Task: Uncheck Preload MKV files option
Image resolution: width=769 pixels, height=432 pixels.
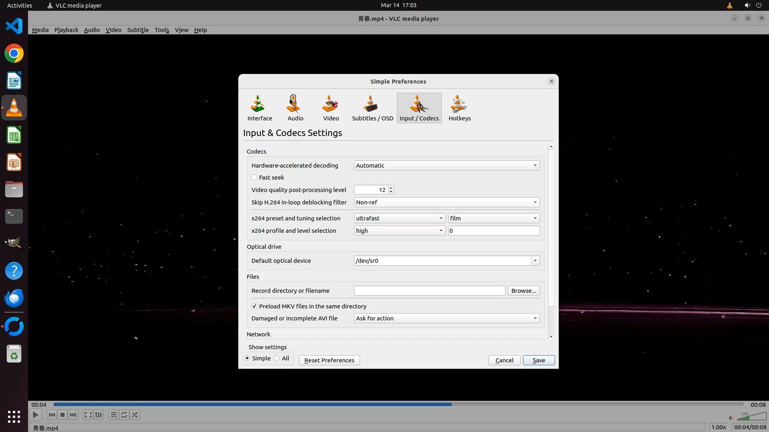Action: pyautogui.click(x=254, y=306)
